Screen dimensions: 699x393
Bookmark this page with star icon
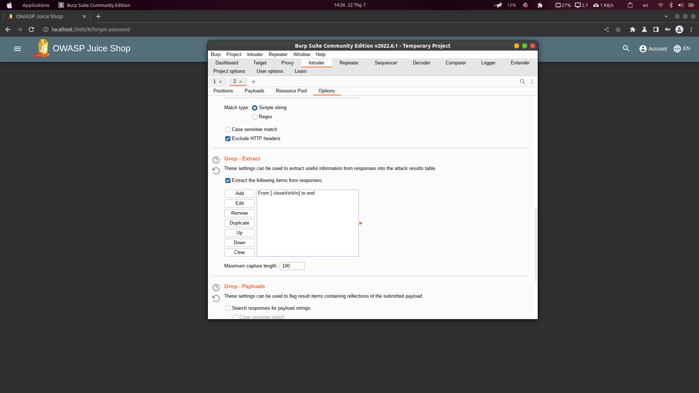point(618,29)
